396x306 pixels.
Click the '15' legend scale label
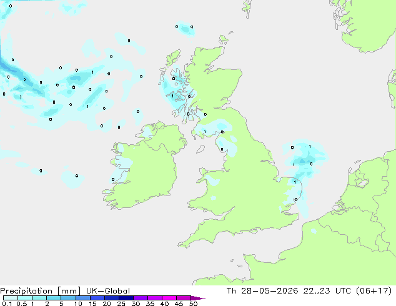(x=92, y=304)
